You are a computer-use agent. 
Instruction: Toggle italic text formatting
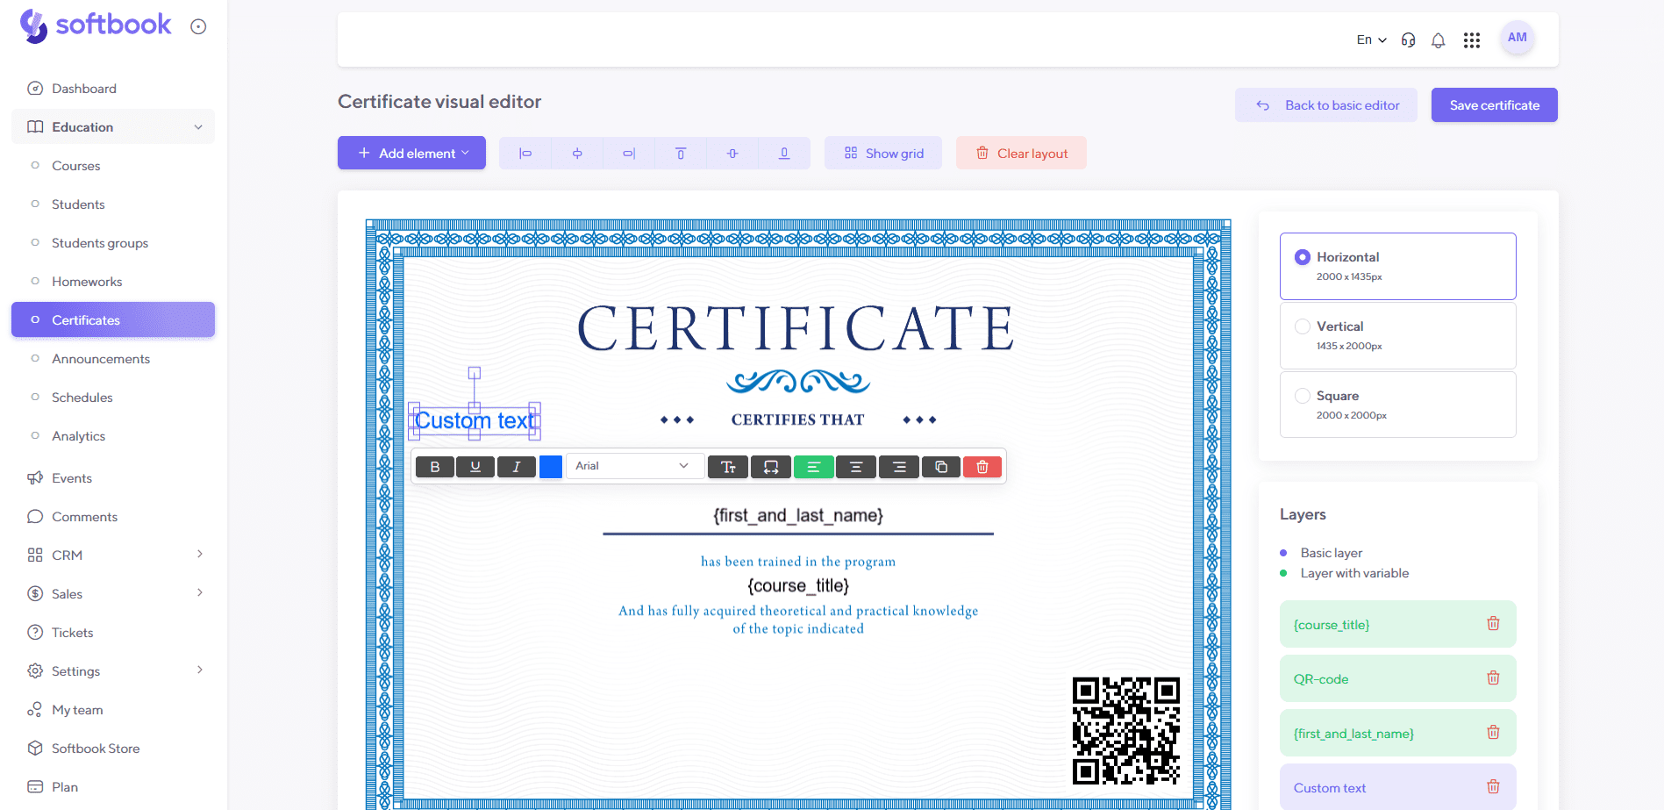click(x=517, y=467)
